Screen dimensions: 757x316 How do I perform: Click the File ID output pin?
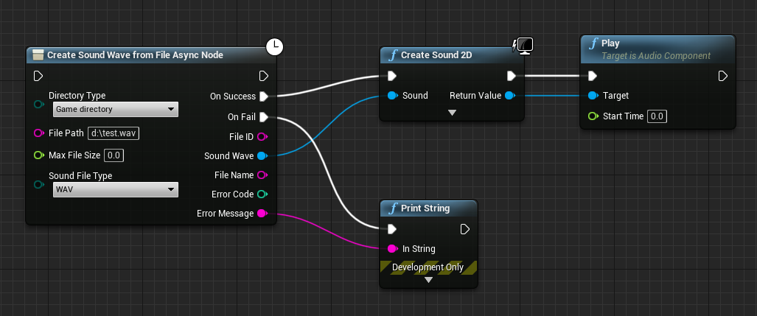(262, 136)
